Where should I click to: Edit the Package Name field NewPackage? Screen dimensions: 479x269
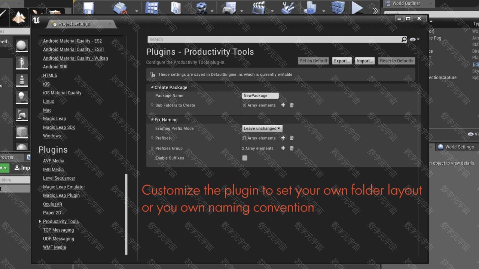(260, 96)
